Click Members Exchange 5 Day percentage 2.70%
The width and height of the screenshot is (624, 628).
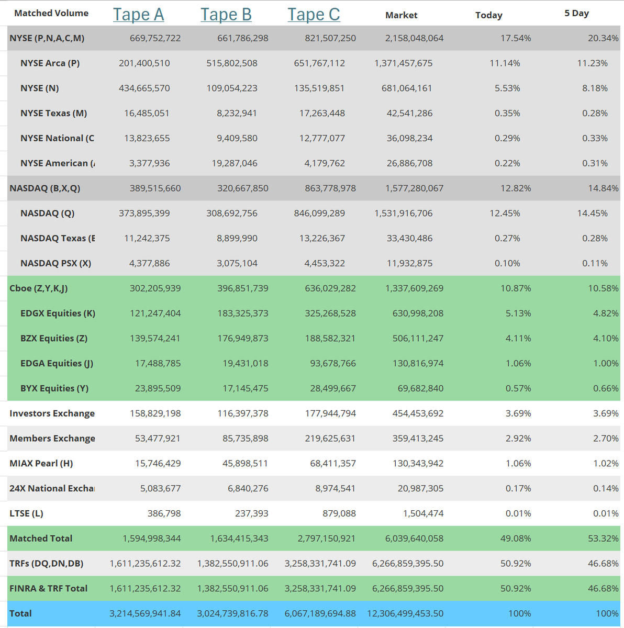point(606,439)
